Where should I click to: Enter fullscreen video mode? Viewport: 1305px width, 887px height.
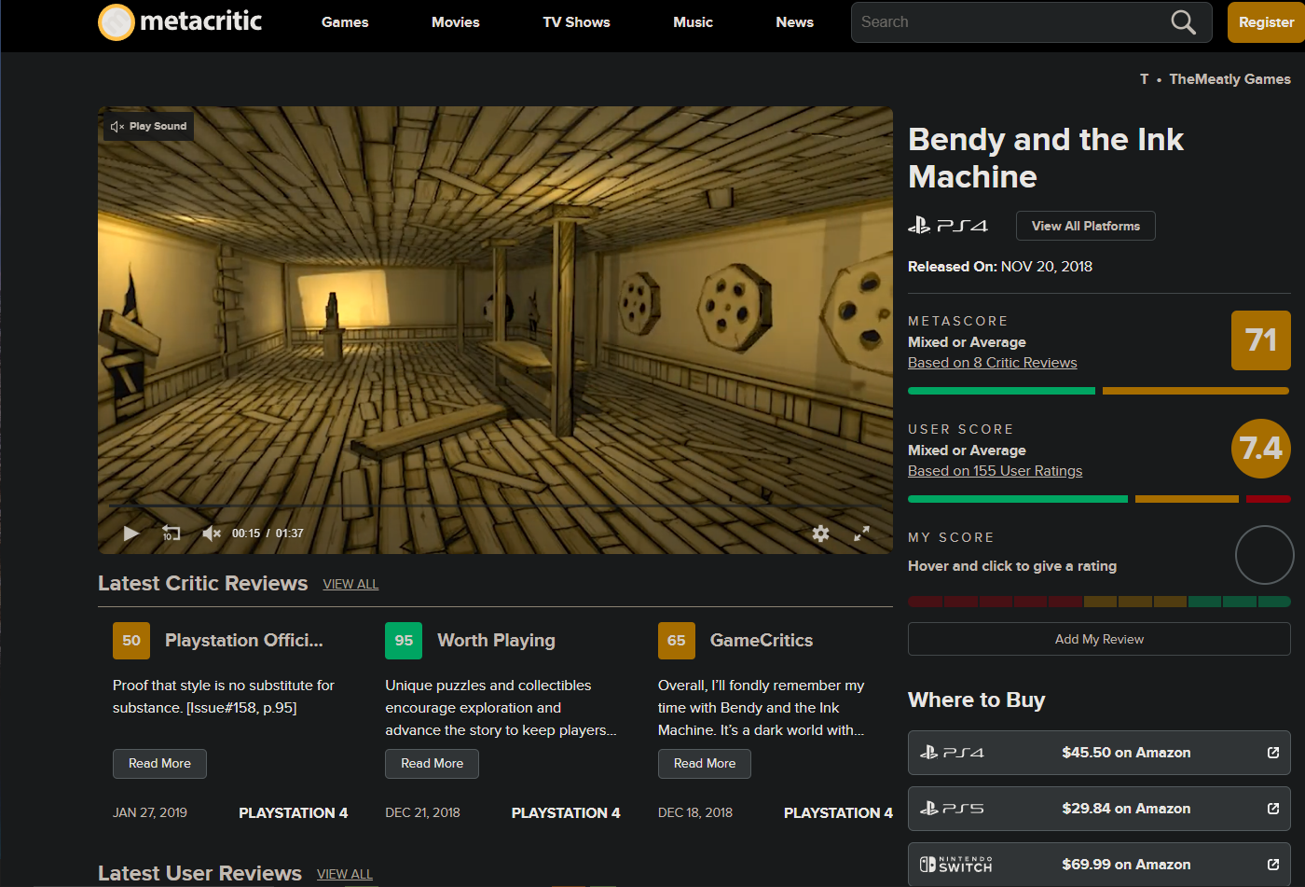[x=862, y=534]
